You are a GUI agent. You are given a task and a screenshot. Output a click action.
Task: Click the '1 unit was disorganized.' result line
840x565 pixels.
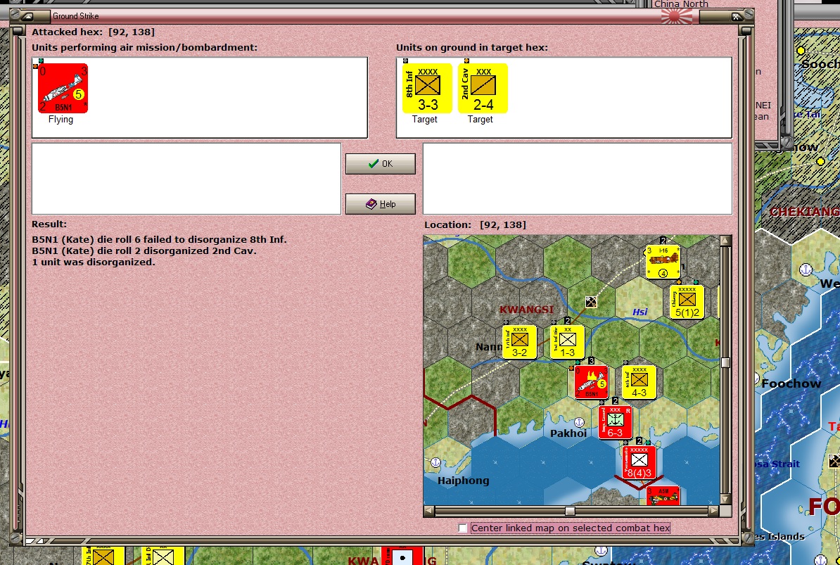[x=93, y=262]
